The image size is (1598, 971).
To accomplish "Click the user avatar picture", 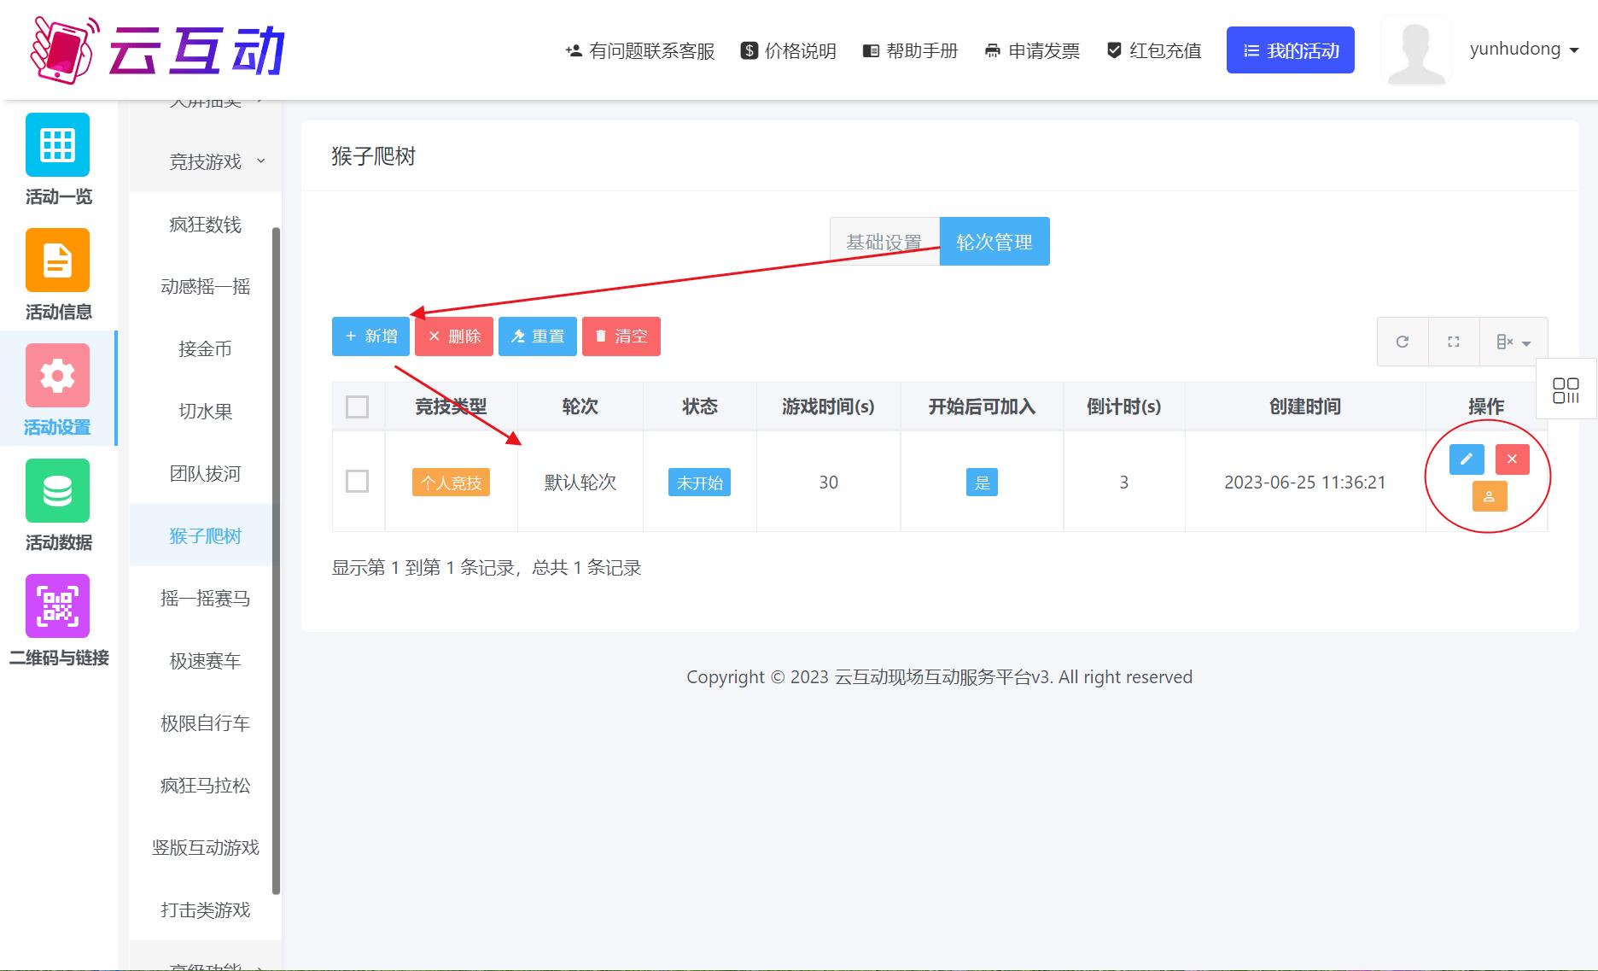I will (x=1416, y=50).
